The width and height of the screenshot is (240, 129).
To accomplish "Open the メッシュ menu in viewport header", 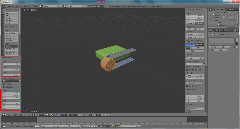I will (27, 115).
